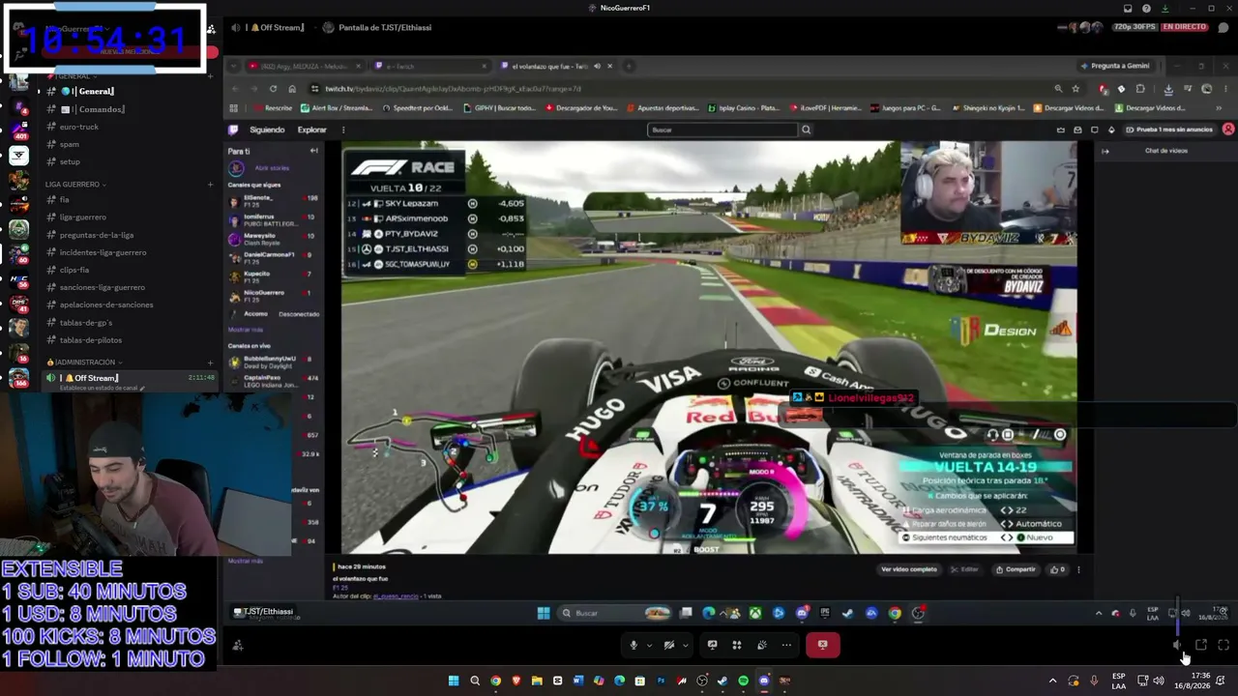Open the Twitch user avatar menu
This screenshot has height=696, width=1238.
[x=1228, y=130]
